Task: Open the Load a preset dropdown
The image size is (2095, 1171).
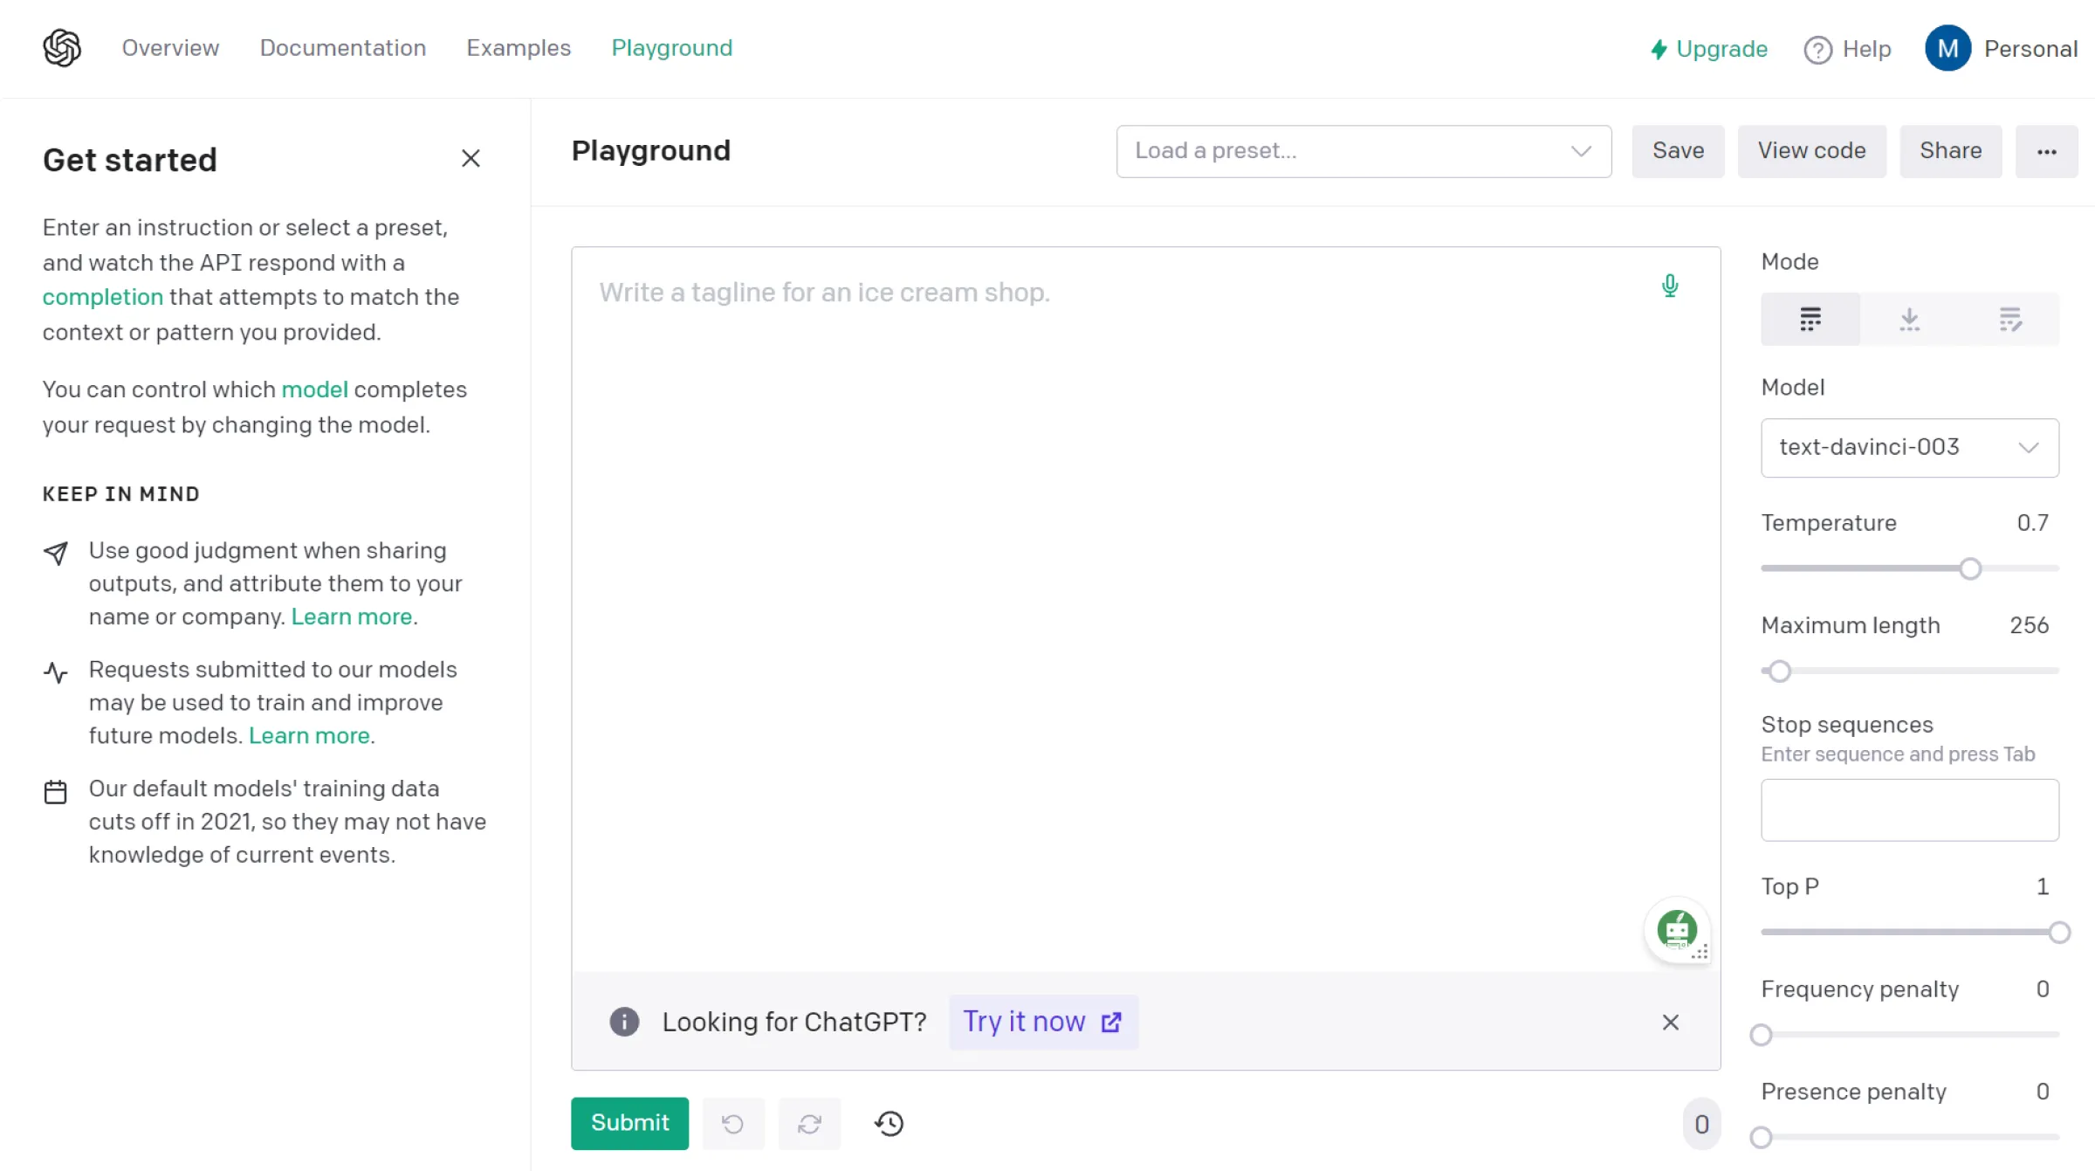Action: pyautogui.click(x=1363, y=151)
